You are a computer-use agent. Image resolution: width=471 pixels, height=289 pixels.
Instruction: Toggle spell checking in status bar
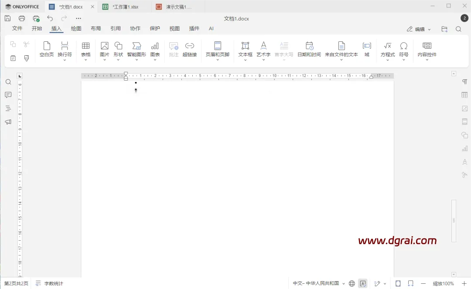tap(363, 283)
